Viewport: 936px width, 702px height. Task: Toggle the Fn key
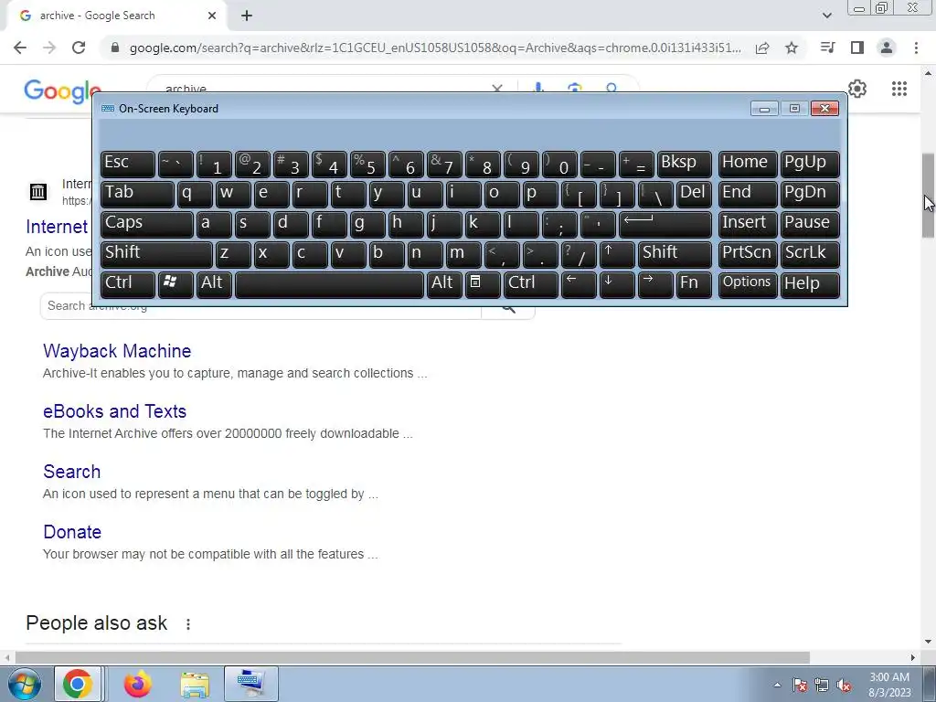pos(694,284)
